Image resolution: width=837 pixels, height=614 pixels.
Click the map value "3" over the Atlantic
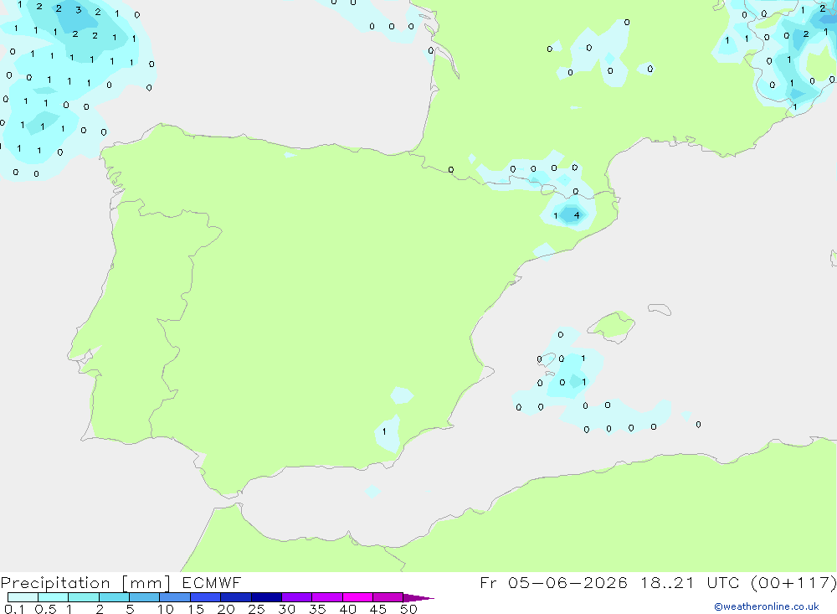click(x=79, y=10)
